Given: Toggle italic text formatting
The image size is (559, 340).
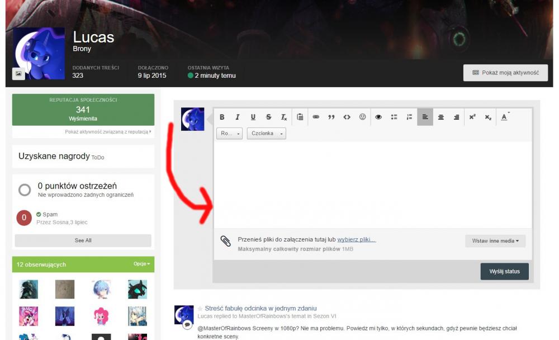Looking at the screenshot, I should pyautogui.click(x=238, y=117).
